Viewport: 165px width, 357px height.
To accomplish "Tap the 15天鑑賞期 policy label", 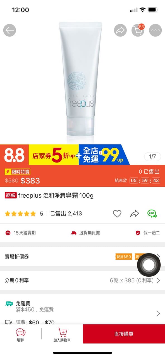I will 21,233.
